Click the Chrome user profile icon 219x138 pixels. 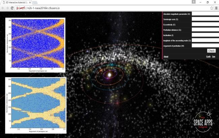193,2
